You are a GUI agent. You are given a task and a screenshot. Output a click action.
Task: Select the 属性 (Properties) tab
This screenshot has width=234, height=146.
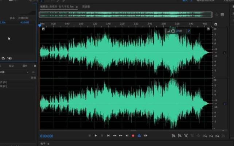25,66
